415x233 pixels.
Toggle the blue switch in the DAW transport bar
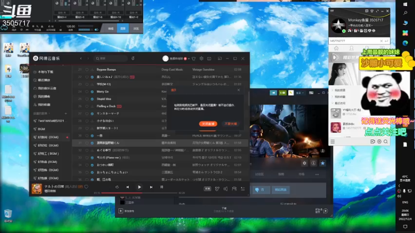pyautogui.click(x=96, y=30)
